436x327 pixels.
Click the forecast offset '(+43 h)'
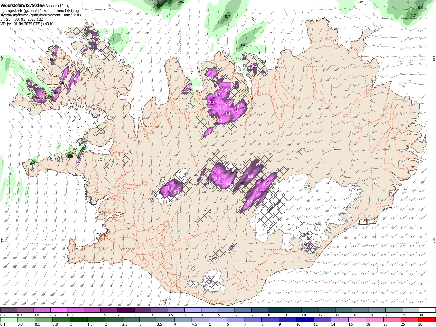click(x=47, y=24)
